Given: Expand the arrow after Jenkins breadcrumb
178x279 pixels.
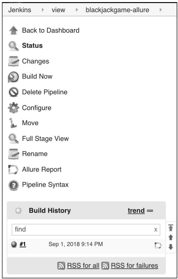Looking at the screenshot, I should coord(43,10).
